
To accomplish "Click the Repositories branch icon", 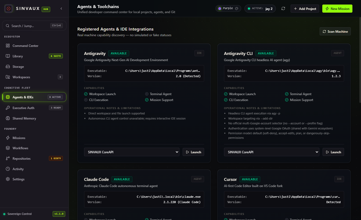I will point(8,159).
